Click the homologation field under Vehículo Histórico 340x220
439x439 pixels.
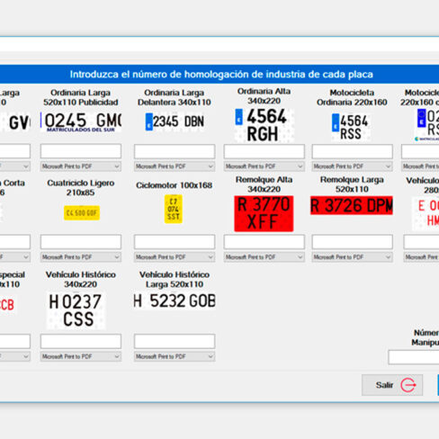[x=81, y=342]
